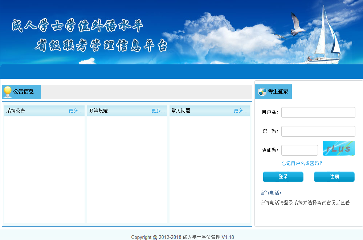363x240 pixels.
Task: Open 更多... under 政策规定
Action: coord(158,111)
